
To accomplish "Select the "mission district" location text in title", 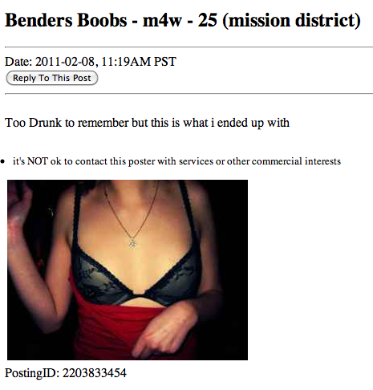I will (292, 20).
